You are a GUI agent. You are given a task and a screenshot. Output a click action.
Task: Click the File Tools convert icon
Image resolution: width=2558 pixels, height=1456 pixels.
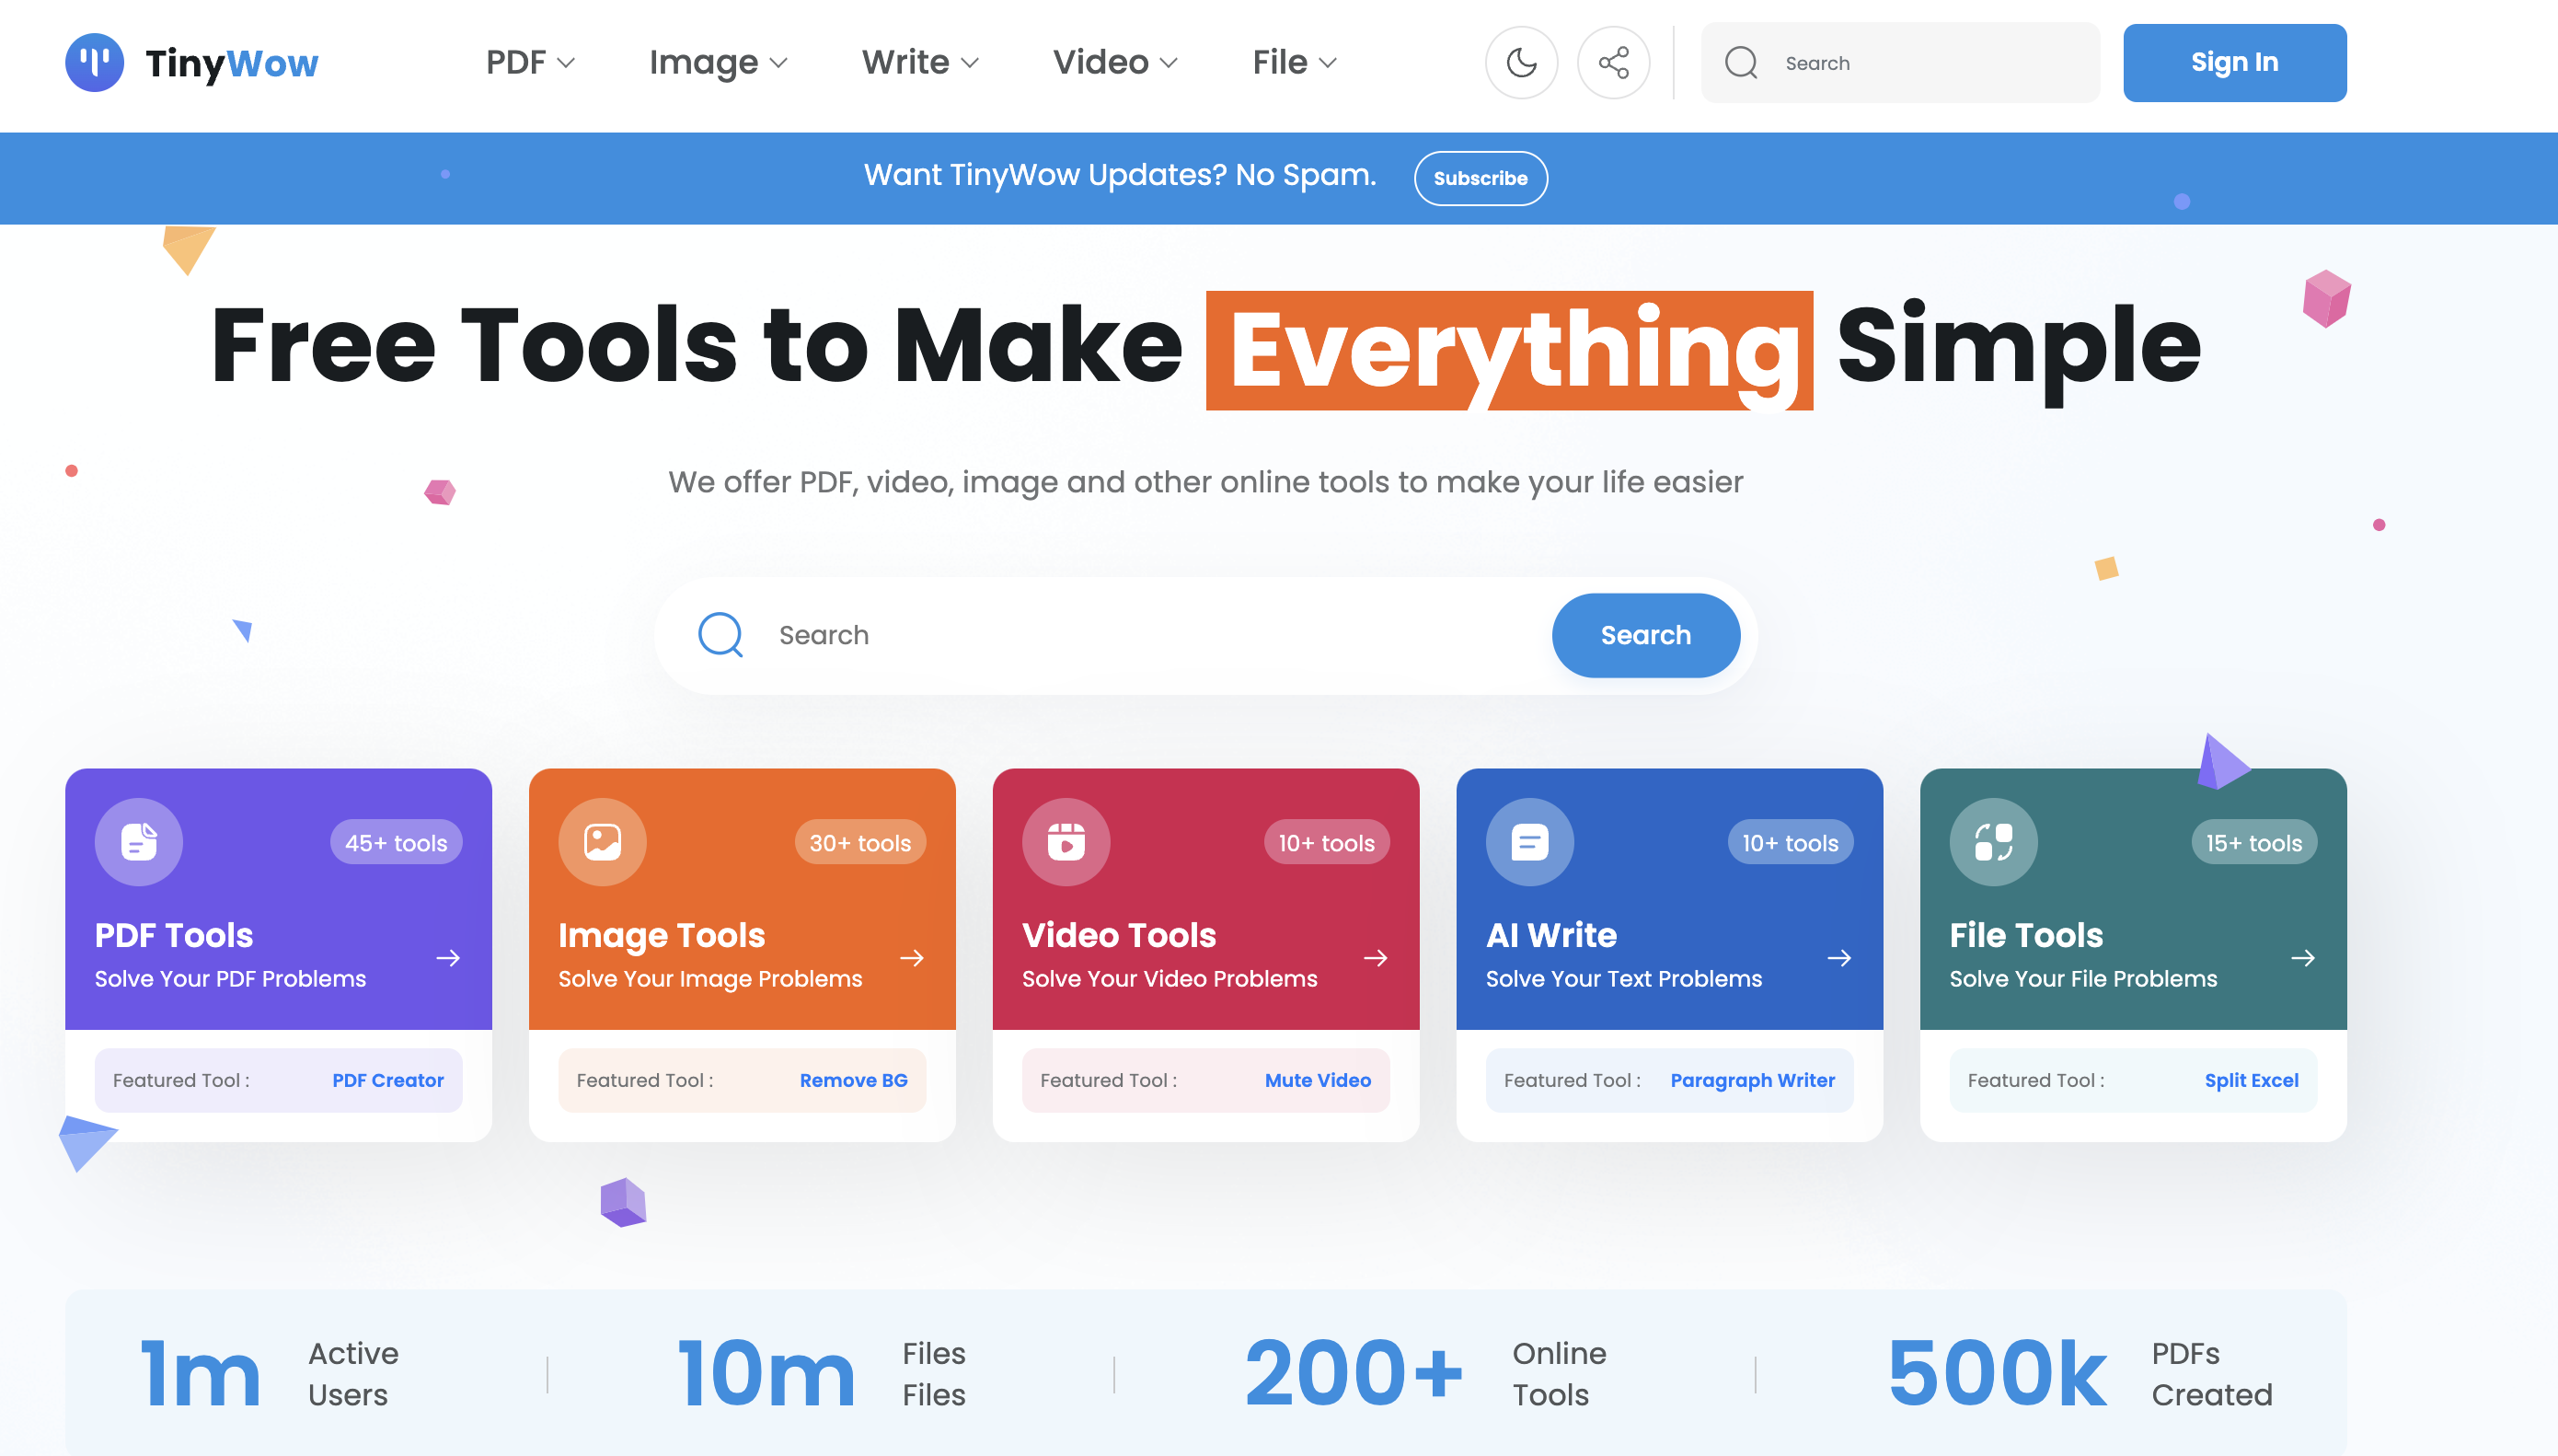(x=1992, y=842)
